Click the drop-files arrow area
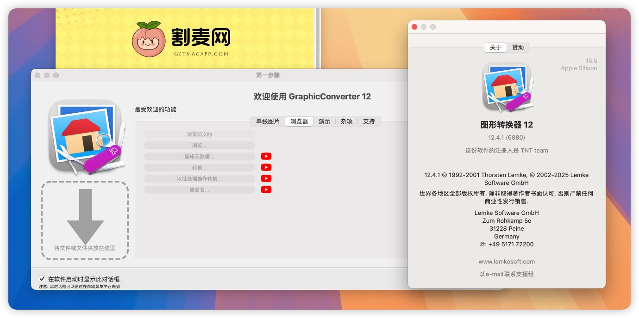Viewport: 639px width, 318px height. tap(85, 220)
